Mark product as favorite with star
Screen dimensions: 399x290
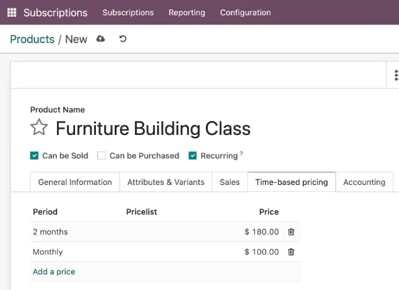pyautogui.click(x=39, y=127)
